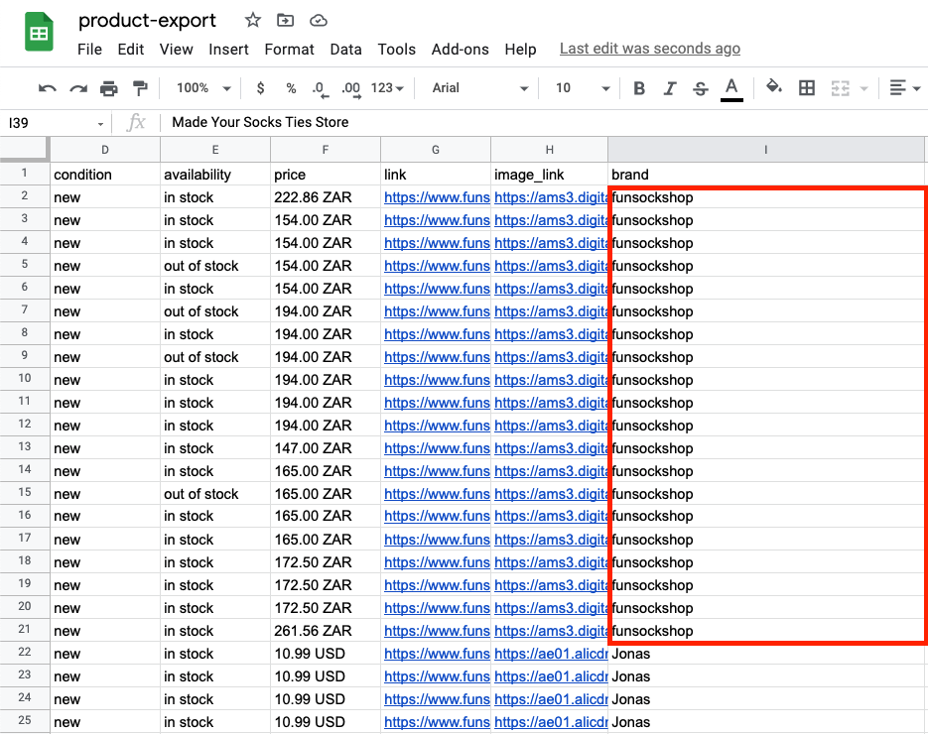Open the Data menu
The width and height of the screenshot is (928, 734).
tap(345, 49)
